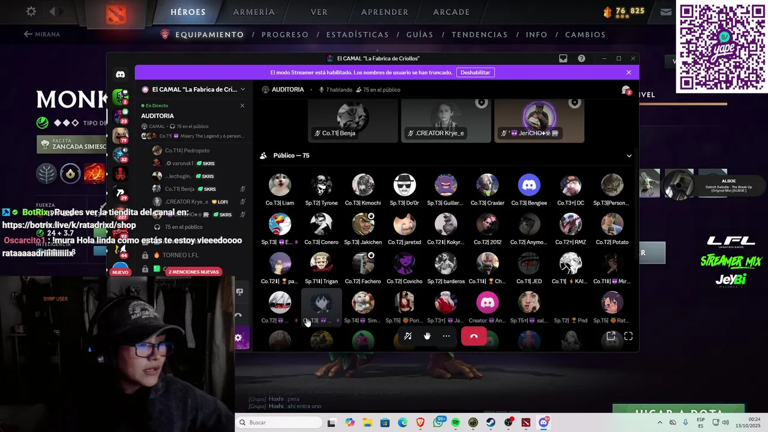The image size is (768, 432).
Task: Go back to MIRANA hero in Dota
Action: [x=42, y=34]
